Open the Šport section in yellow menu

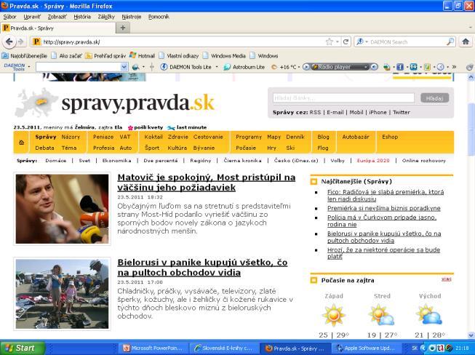152,148
